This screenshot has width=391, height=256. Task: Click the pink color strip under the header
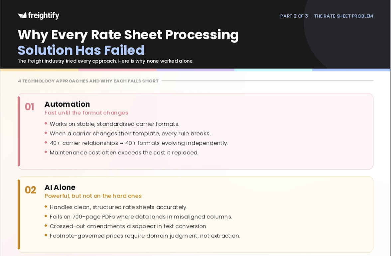point(117,70)
